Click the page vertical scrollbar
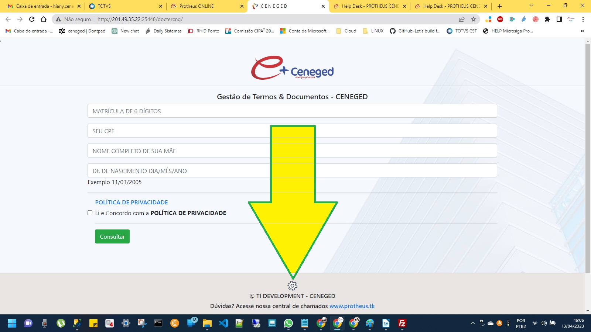Screen dimensions: 591x332 [x=588, y=159]
